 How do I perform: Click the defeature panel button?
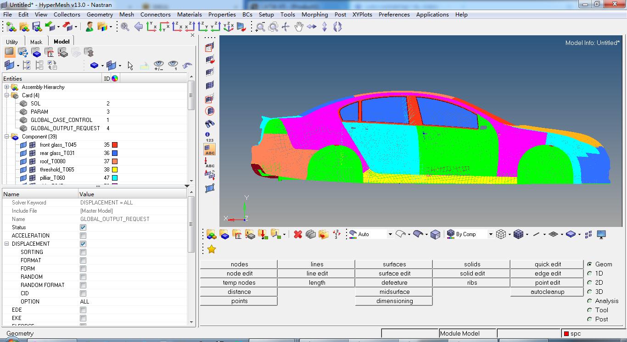(394, 282)
